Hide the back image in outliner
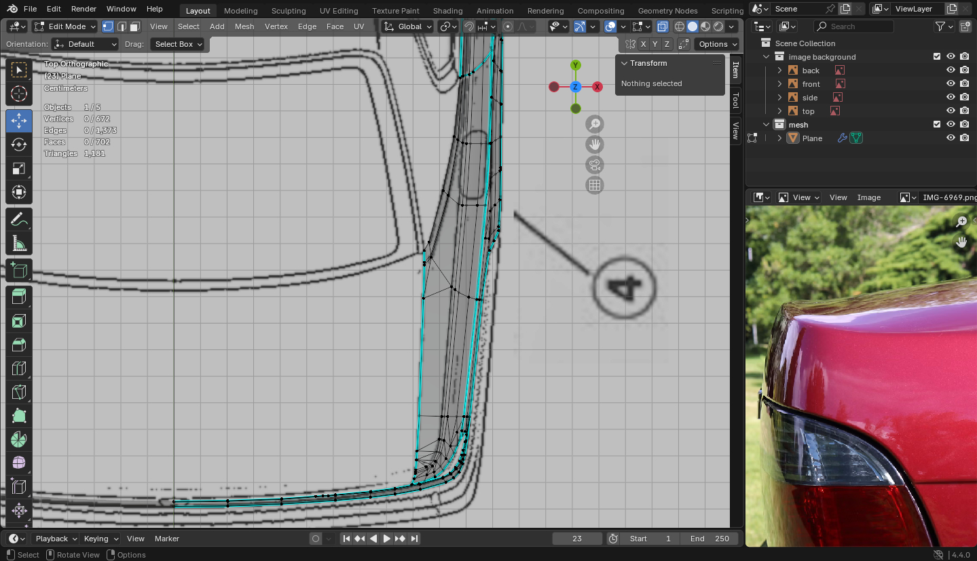Viewport: 977px width, 561px height. (x=951, y=71)
